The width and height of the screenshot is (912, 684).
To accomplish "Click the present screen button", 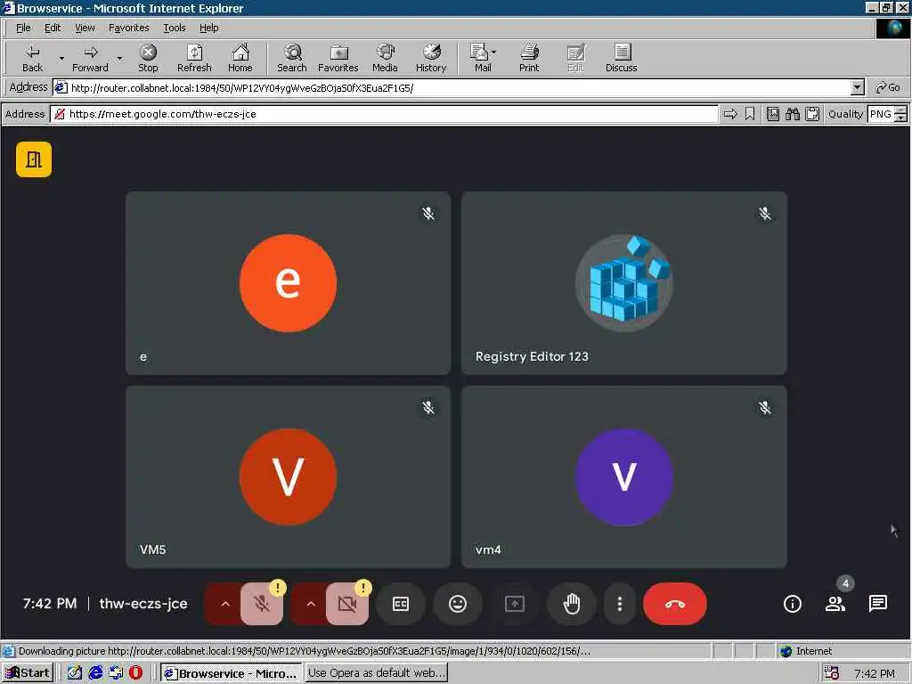I will (x=515, y=604).
